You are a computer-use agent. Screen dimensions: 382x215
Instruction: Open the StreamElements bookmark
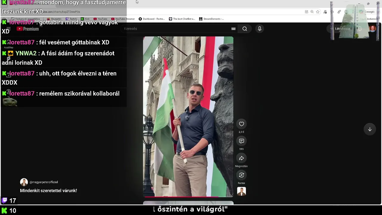[211, 19]
